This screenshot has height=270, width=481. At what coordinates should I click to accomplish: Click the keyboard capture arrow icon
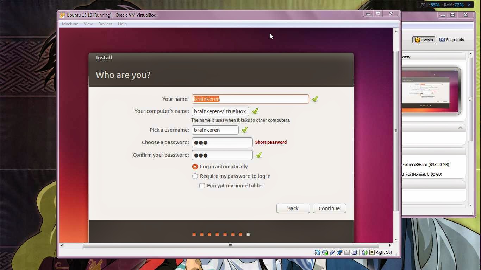click(x=372, y=252)
